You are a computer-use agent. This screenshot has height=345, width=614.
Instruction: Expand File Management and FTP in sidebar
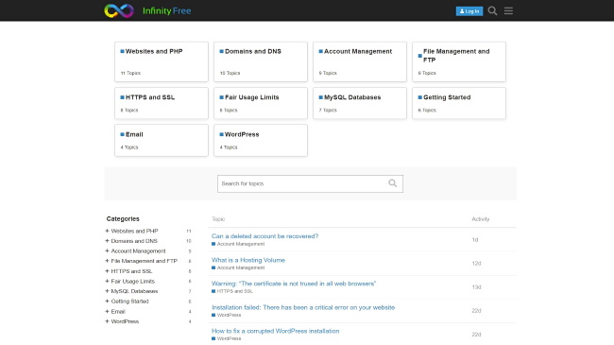click(x=107, y=261)
